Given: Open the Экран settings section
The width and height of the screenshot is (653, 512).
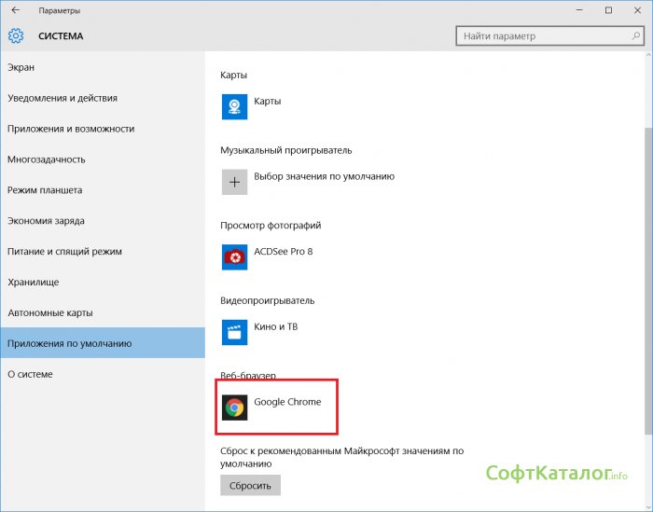Looking at the screenshot, I should (x=21, y=67).
